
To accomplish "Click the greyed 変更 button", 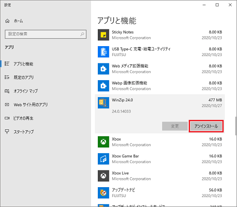I will point(175,126).
